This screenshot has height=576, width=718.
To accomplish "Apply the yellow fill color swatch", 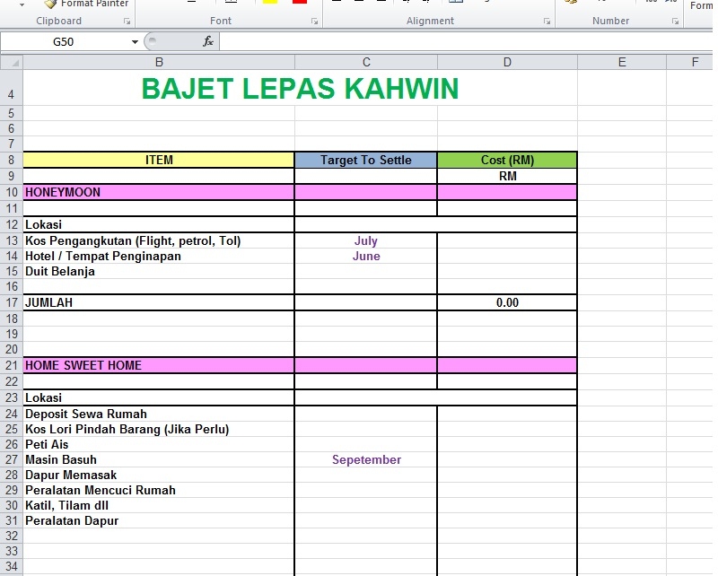I will pos(269,3).
